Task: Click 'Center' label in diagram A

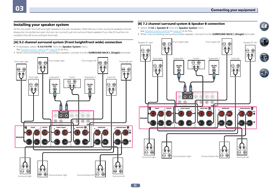Action: tap(72, 77)
